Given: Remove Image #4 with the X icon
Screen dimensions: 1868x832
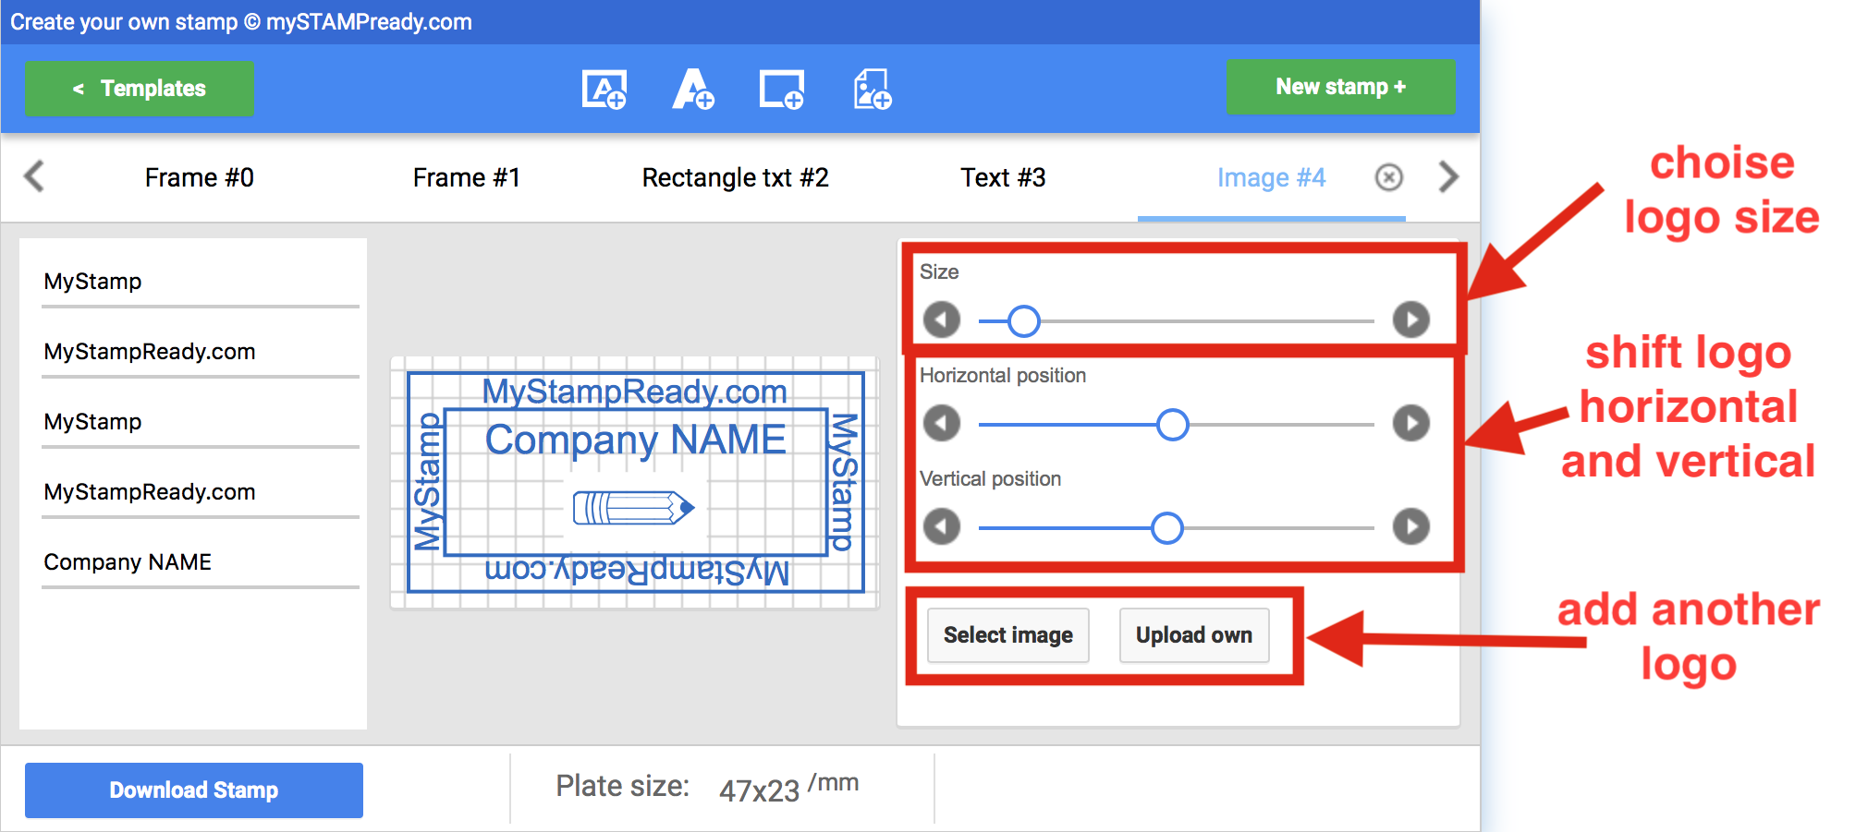Looking at the screenshot, I should (1389, 177).
